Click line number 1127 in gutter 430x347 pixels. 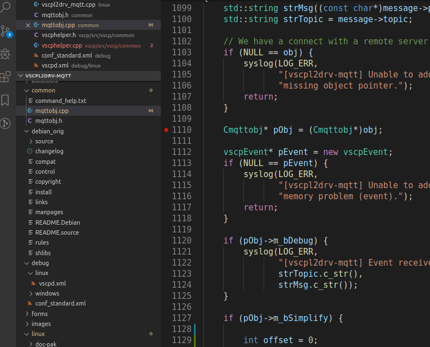(181, 318)
